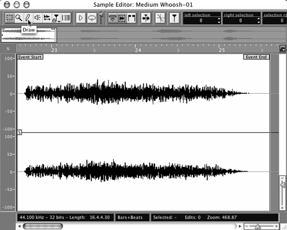Click the upper channel waveform
This screenshot has width=287, height=230.
pyautogui.click(x=137, y=93)
